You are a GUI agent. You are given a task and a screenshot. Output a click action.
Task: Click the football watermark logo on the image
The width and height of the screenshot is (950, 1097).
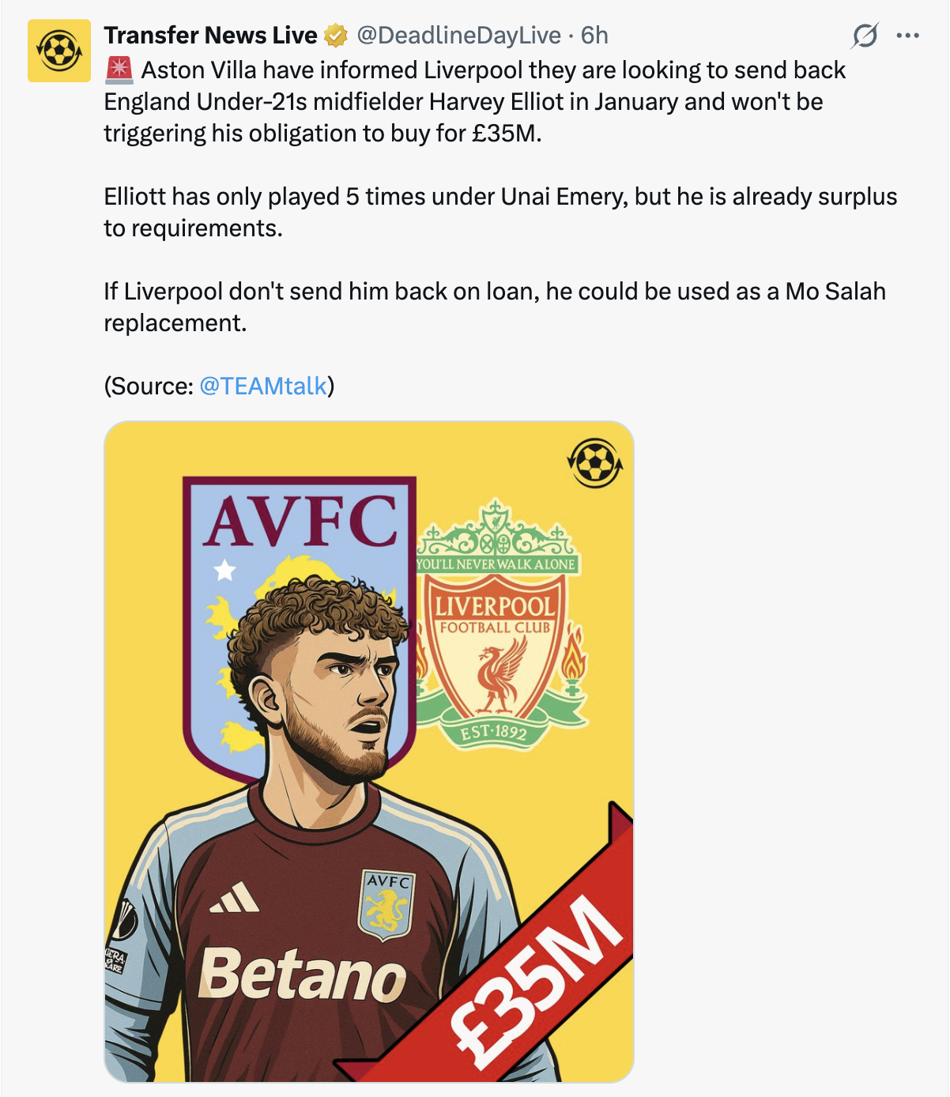click(x=595, y=463)
